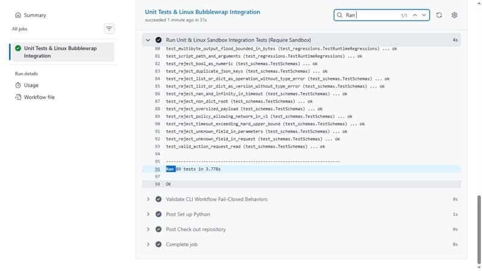Click line number 98 in log
The width and height of the screenshot is (482, 271).
coord(157,184)
